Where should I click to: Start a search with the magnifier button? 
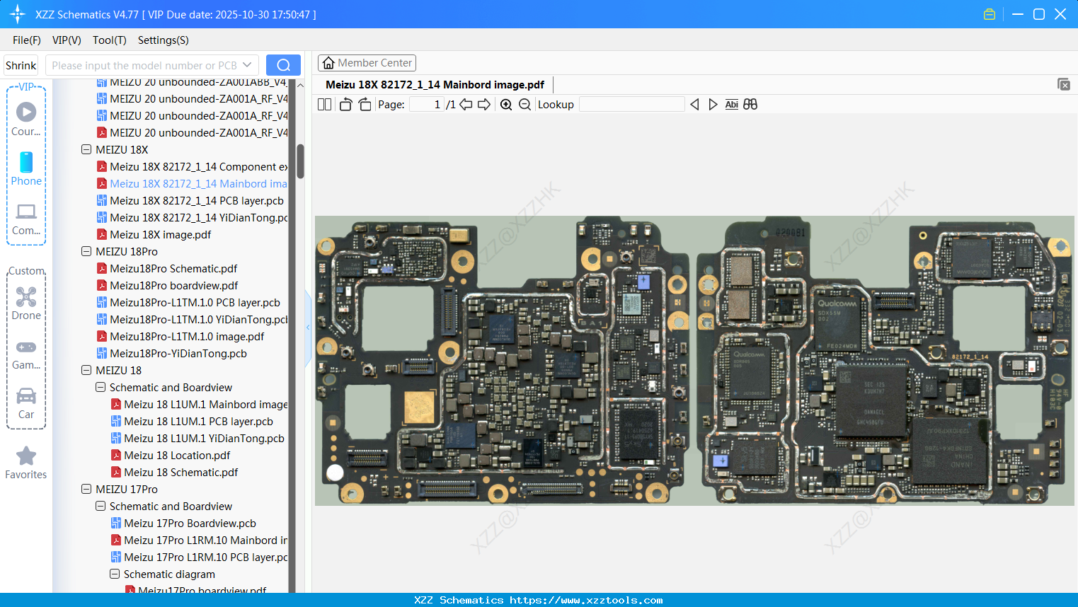tap(283, 64)
